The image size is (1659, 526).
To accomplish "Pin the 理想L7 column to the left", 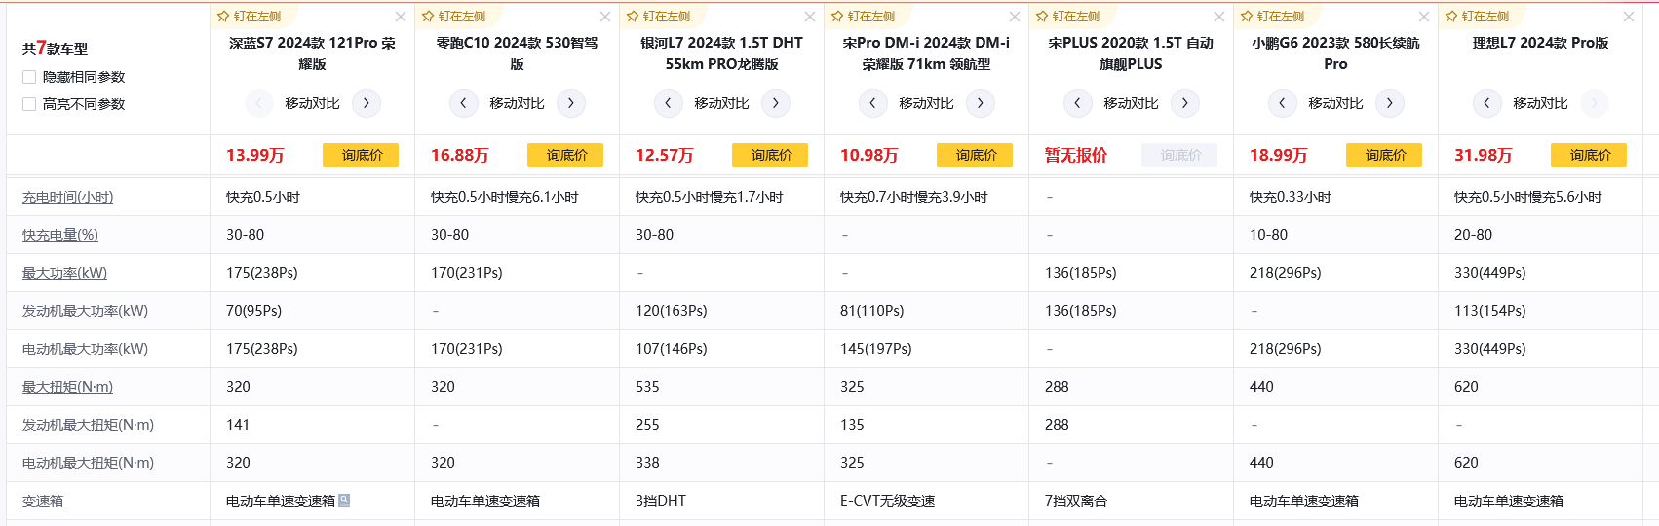I will [x=1477, y=17].
